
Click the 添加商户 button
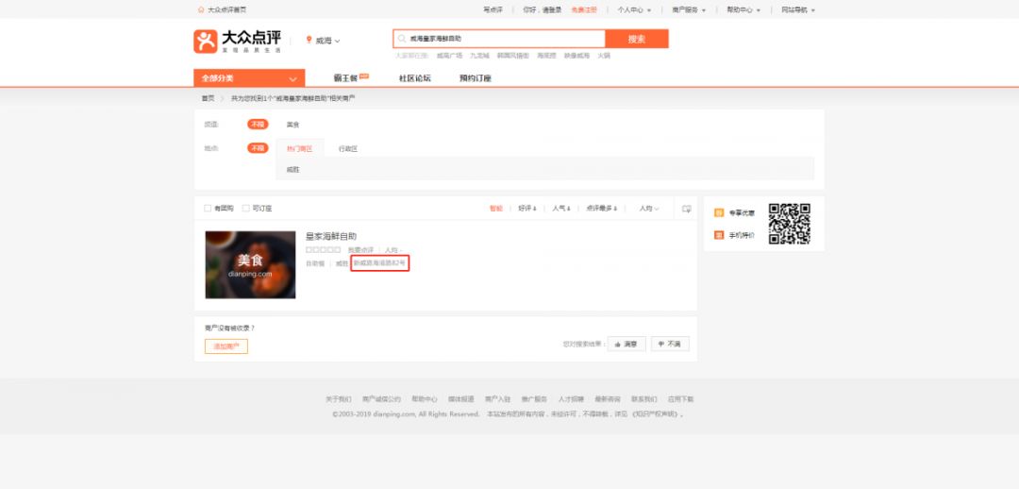(226, 346)
